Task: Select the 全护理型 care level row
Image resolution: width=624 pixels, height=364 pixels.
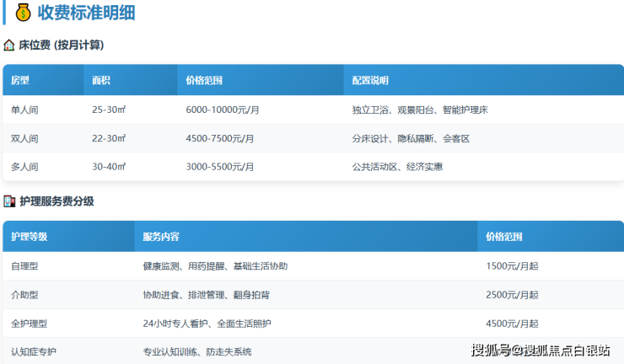Action: click(x=30, y=324)
